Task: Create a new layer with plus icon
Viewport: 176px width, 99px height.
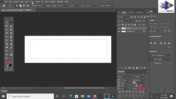Action: [141, 68]
